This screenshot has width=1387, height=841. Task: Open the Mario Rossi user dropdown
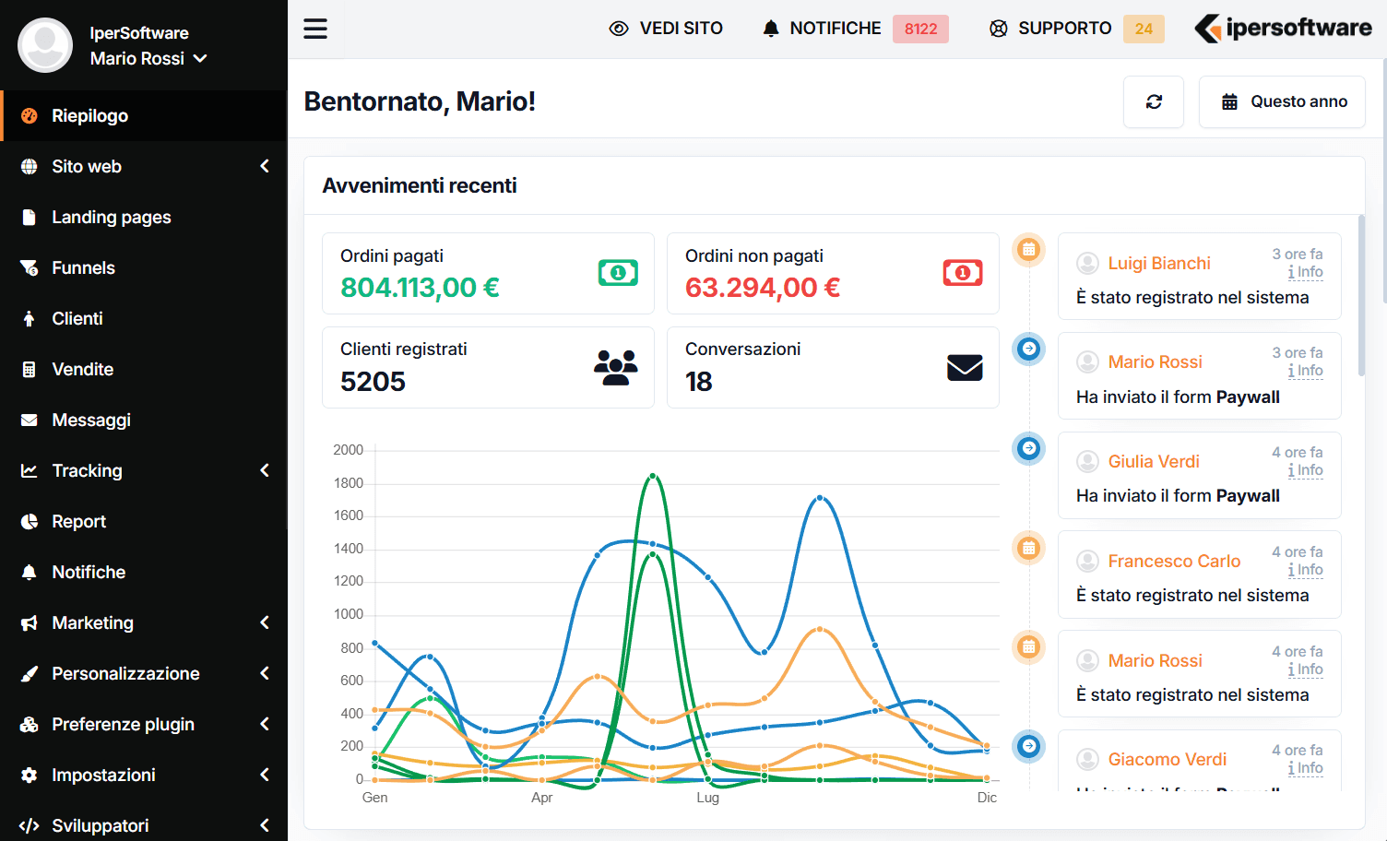(x=148, y=58)
